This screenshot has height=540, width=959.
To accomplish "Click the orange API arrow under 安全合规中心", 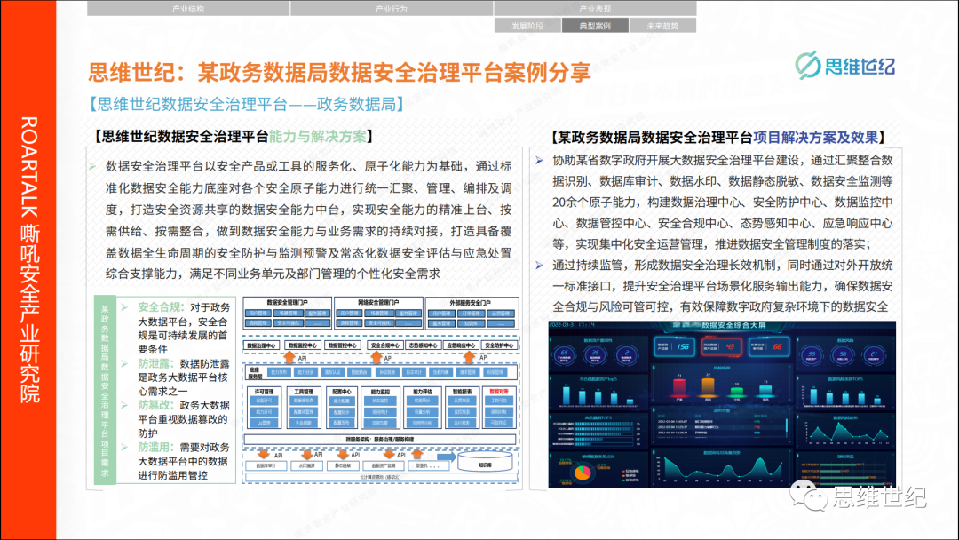I will pyautogui.click(x=376, y=357).
